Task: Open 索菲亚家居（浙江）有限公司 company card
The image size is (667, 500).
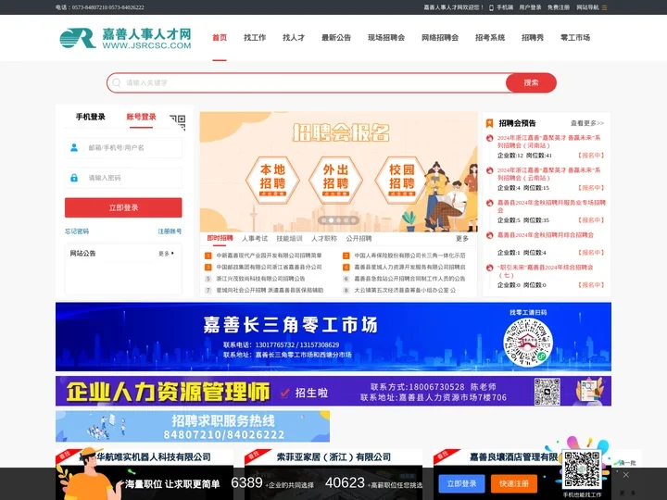Action: pos(333,457)
